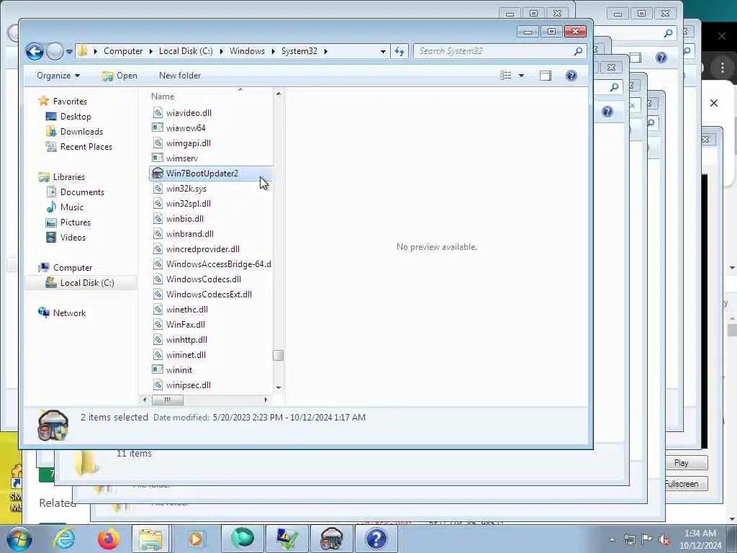Select the wimserv file
Image resolution: width=737 pixels, height=553 pixels.
pyautogui.click(x=182, y=158)
